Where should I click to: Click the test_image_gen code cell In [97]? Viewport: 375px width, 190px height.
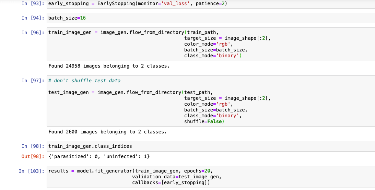211,101
